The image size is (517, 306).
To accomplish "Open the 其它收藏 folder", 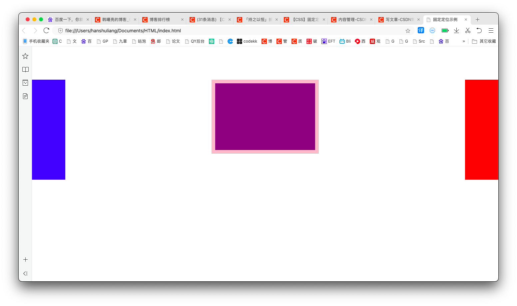I will coord(484,41).
